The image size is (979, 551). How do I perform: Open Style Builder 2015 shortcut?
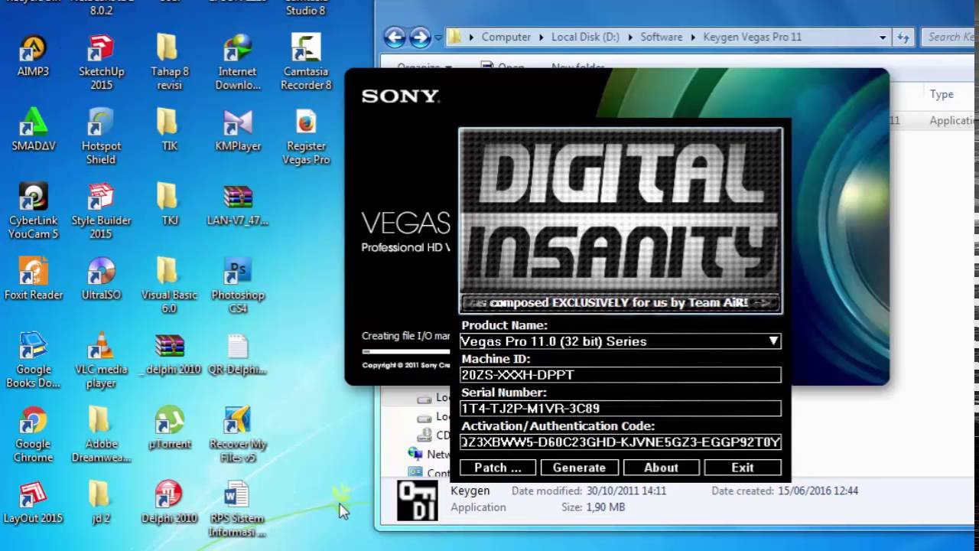tap(101, 211)
